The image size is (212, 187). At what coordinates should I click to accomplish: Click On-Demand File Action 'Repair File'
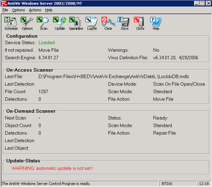(x=165, y=133)
